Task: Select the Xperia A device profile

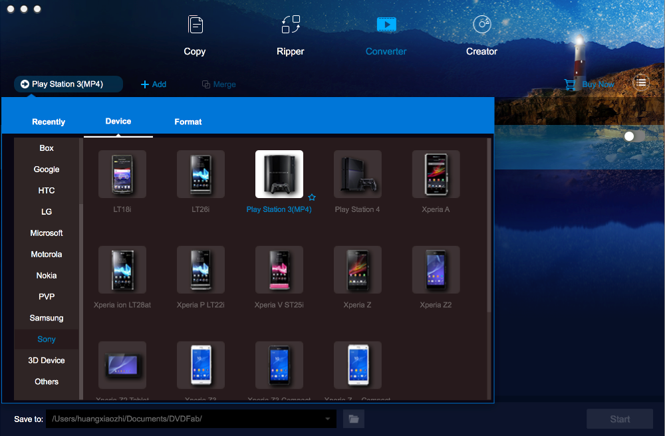Action: pyautogui.click(x=436, y=174)
